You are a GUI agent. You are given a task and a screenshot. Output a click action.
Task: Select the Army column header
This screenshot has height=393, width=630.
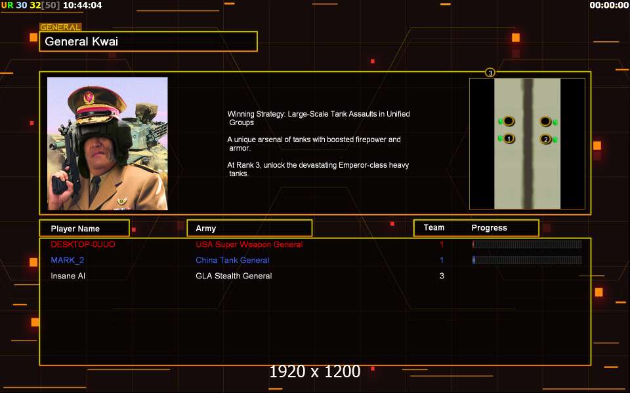click(x=249, y=228)
